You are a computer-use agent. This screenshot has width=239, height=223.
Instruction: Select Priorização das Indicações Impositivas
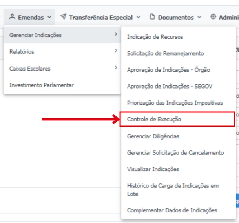[179, 103]
